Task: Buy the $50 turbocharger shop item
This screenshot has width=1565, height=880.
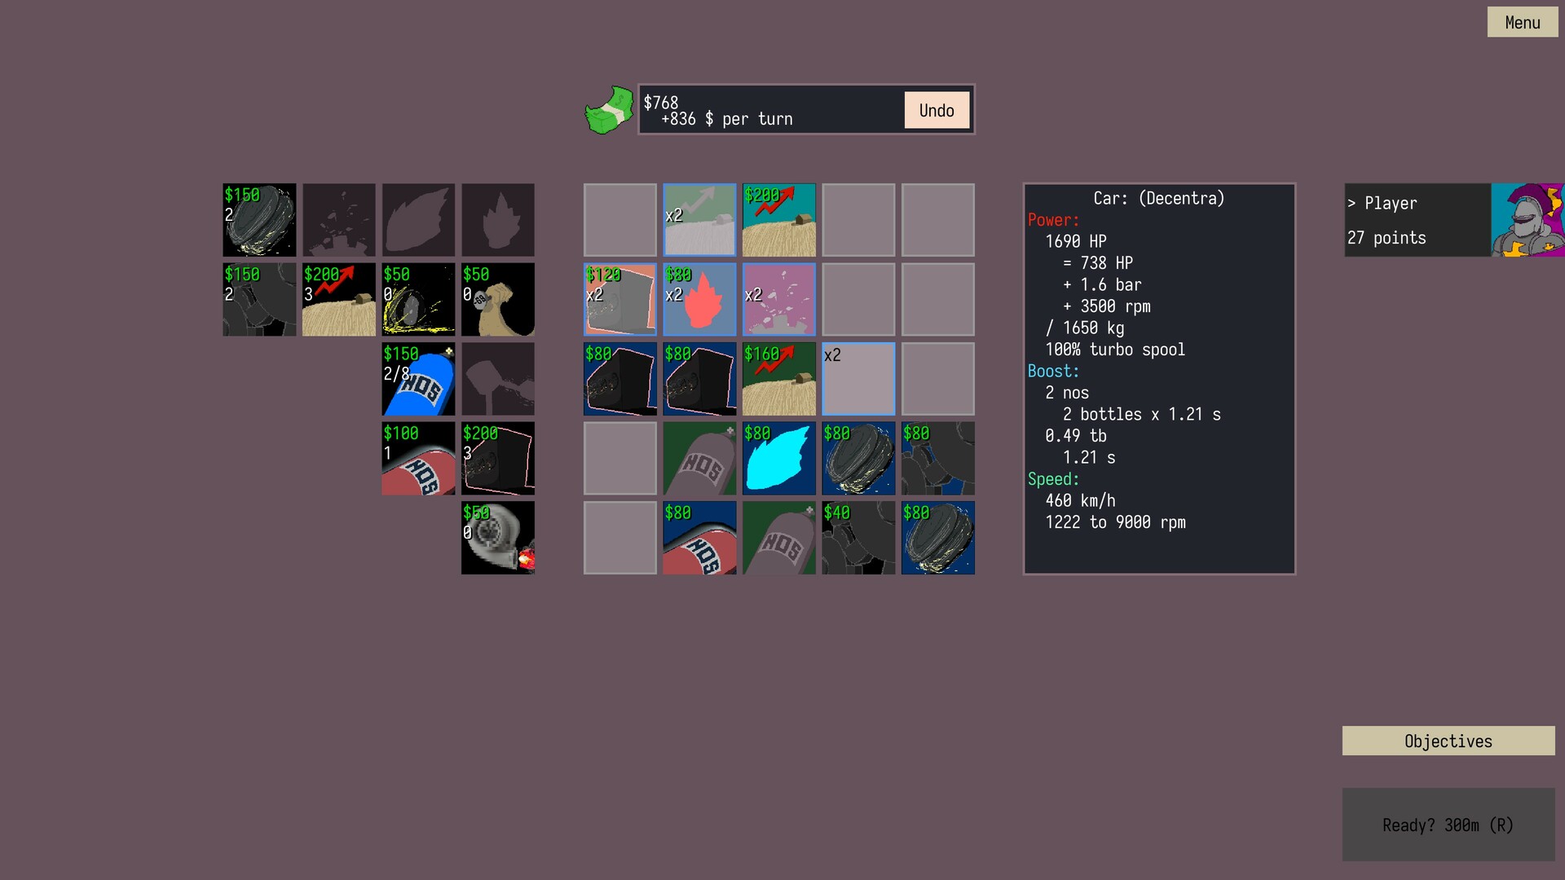Action: 497,538
